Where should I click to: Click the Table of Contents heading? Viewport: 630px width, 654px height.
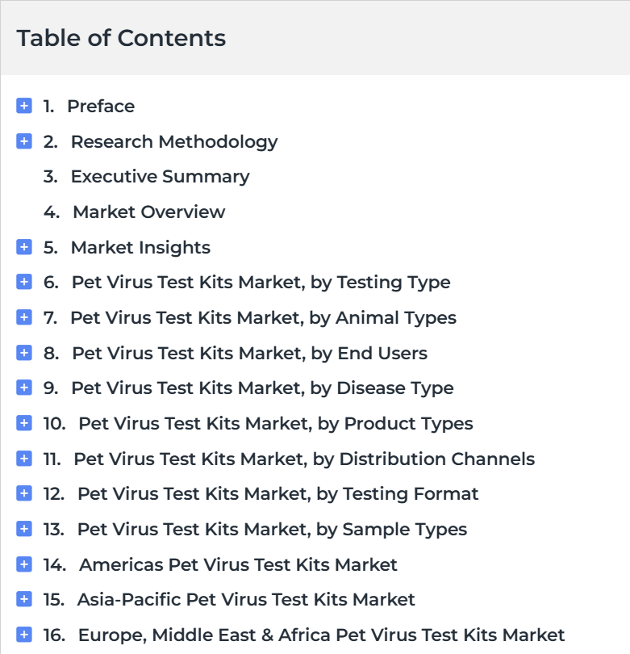point(121,38)
